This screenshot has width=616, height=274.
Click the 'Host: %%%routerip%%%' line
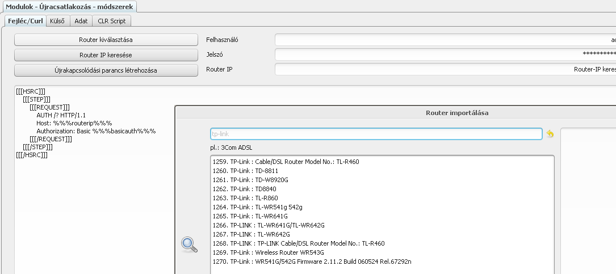click(74, 123)
